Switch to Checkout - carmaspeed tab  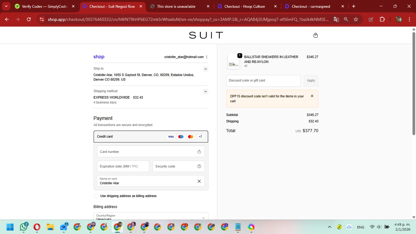pyautogui.click(x=311, y=6)
